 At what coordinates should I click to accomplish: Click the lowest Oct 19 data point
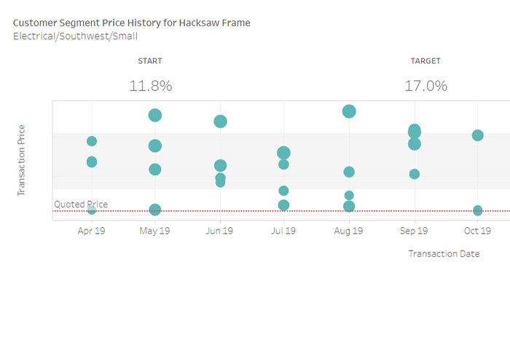(x=478, y=210)
